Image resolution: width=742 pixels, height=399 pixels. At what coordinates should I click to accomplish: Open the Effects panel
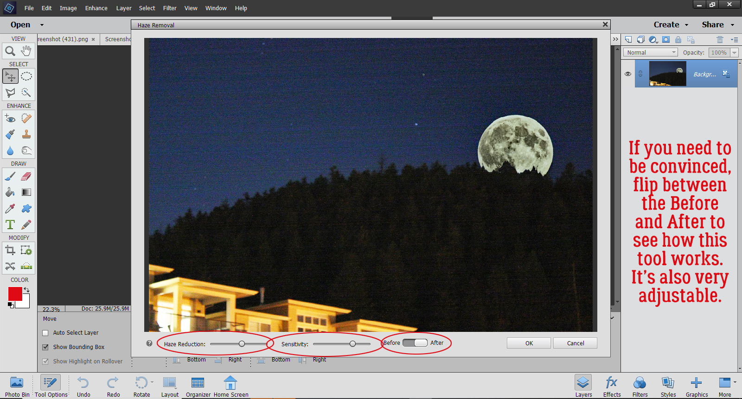pyautogui.click(x=612, y=387)
